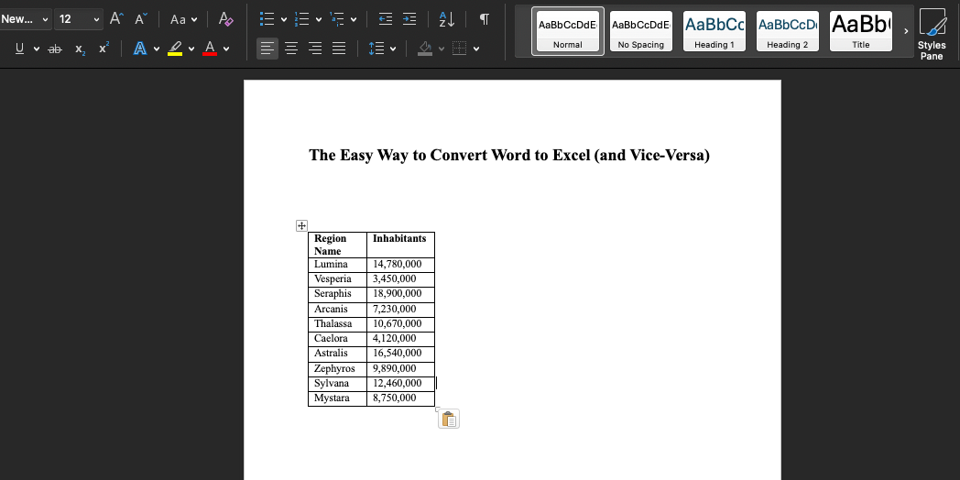Image resolution: width=960 pixels, height=480 pixels.
Task: Click the 8,750,000 cell
Action: click(400, 398)
